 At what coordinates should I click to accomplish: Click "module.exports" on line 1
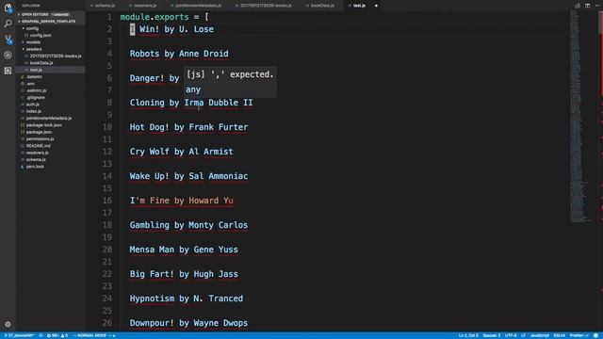coord(155,17)
